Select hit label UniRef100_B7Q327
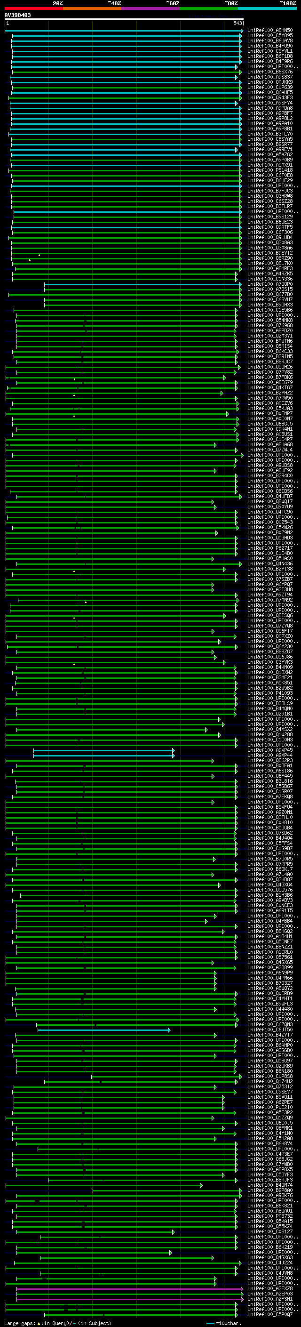 (x=270, y=983)
